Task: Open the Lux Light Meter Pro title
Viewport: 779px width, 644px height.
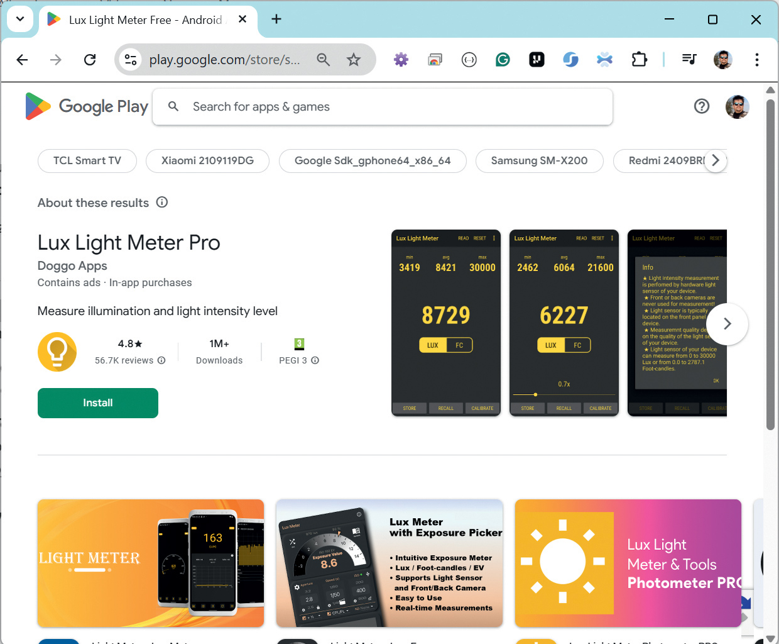Action: pyautogui.click(x=129, y=242)
